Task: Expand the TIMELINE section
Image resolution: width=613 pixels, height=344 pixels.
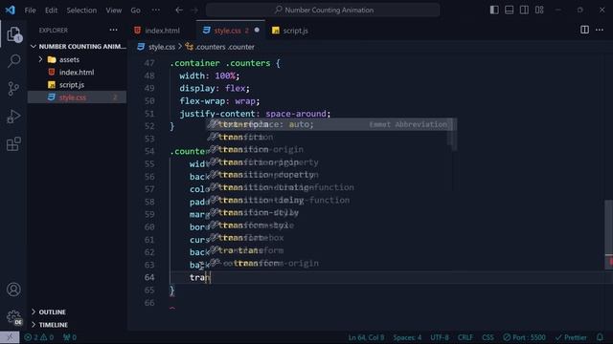Action: pyautogui.click(x=78, y=325)
